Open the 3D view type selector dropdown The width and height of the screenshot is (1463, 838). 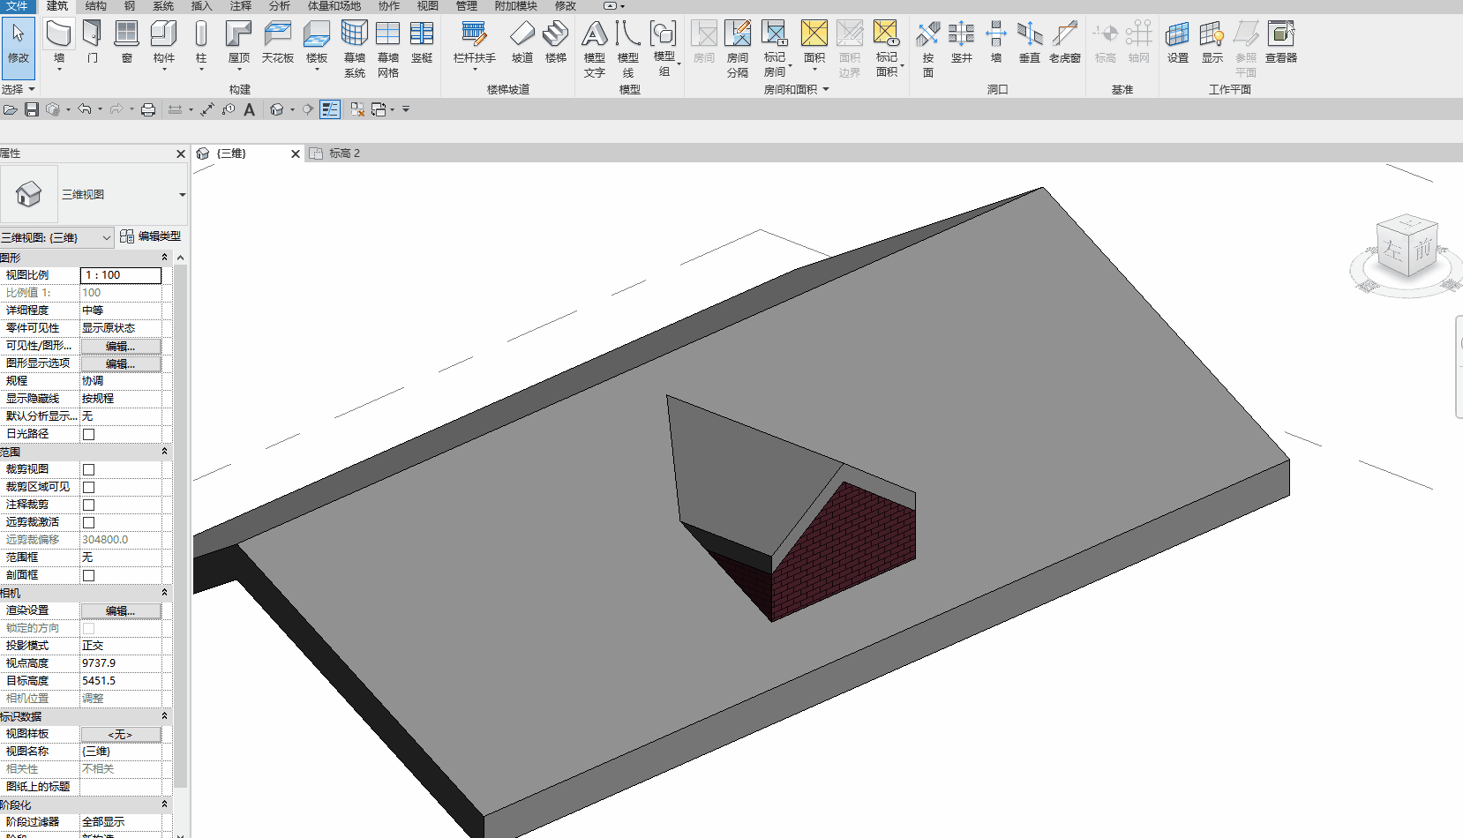coord(182,194)
